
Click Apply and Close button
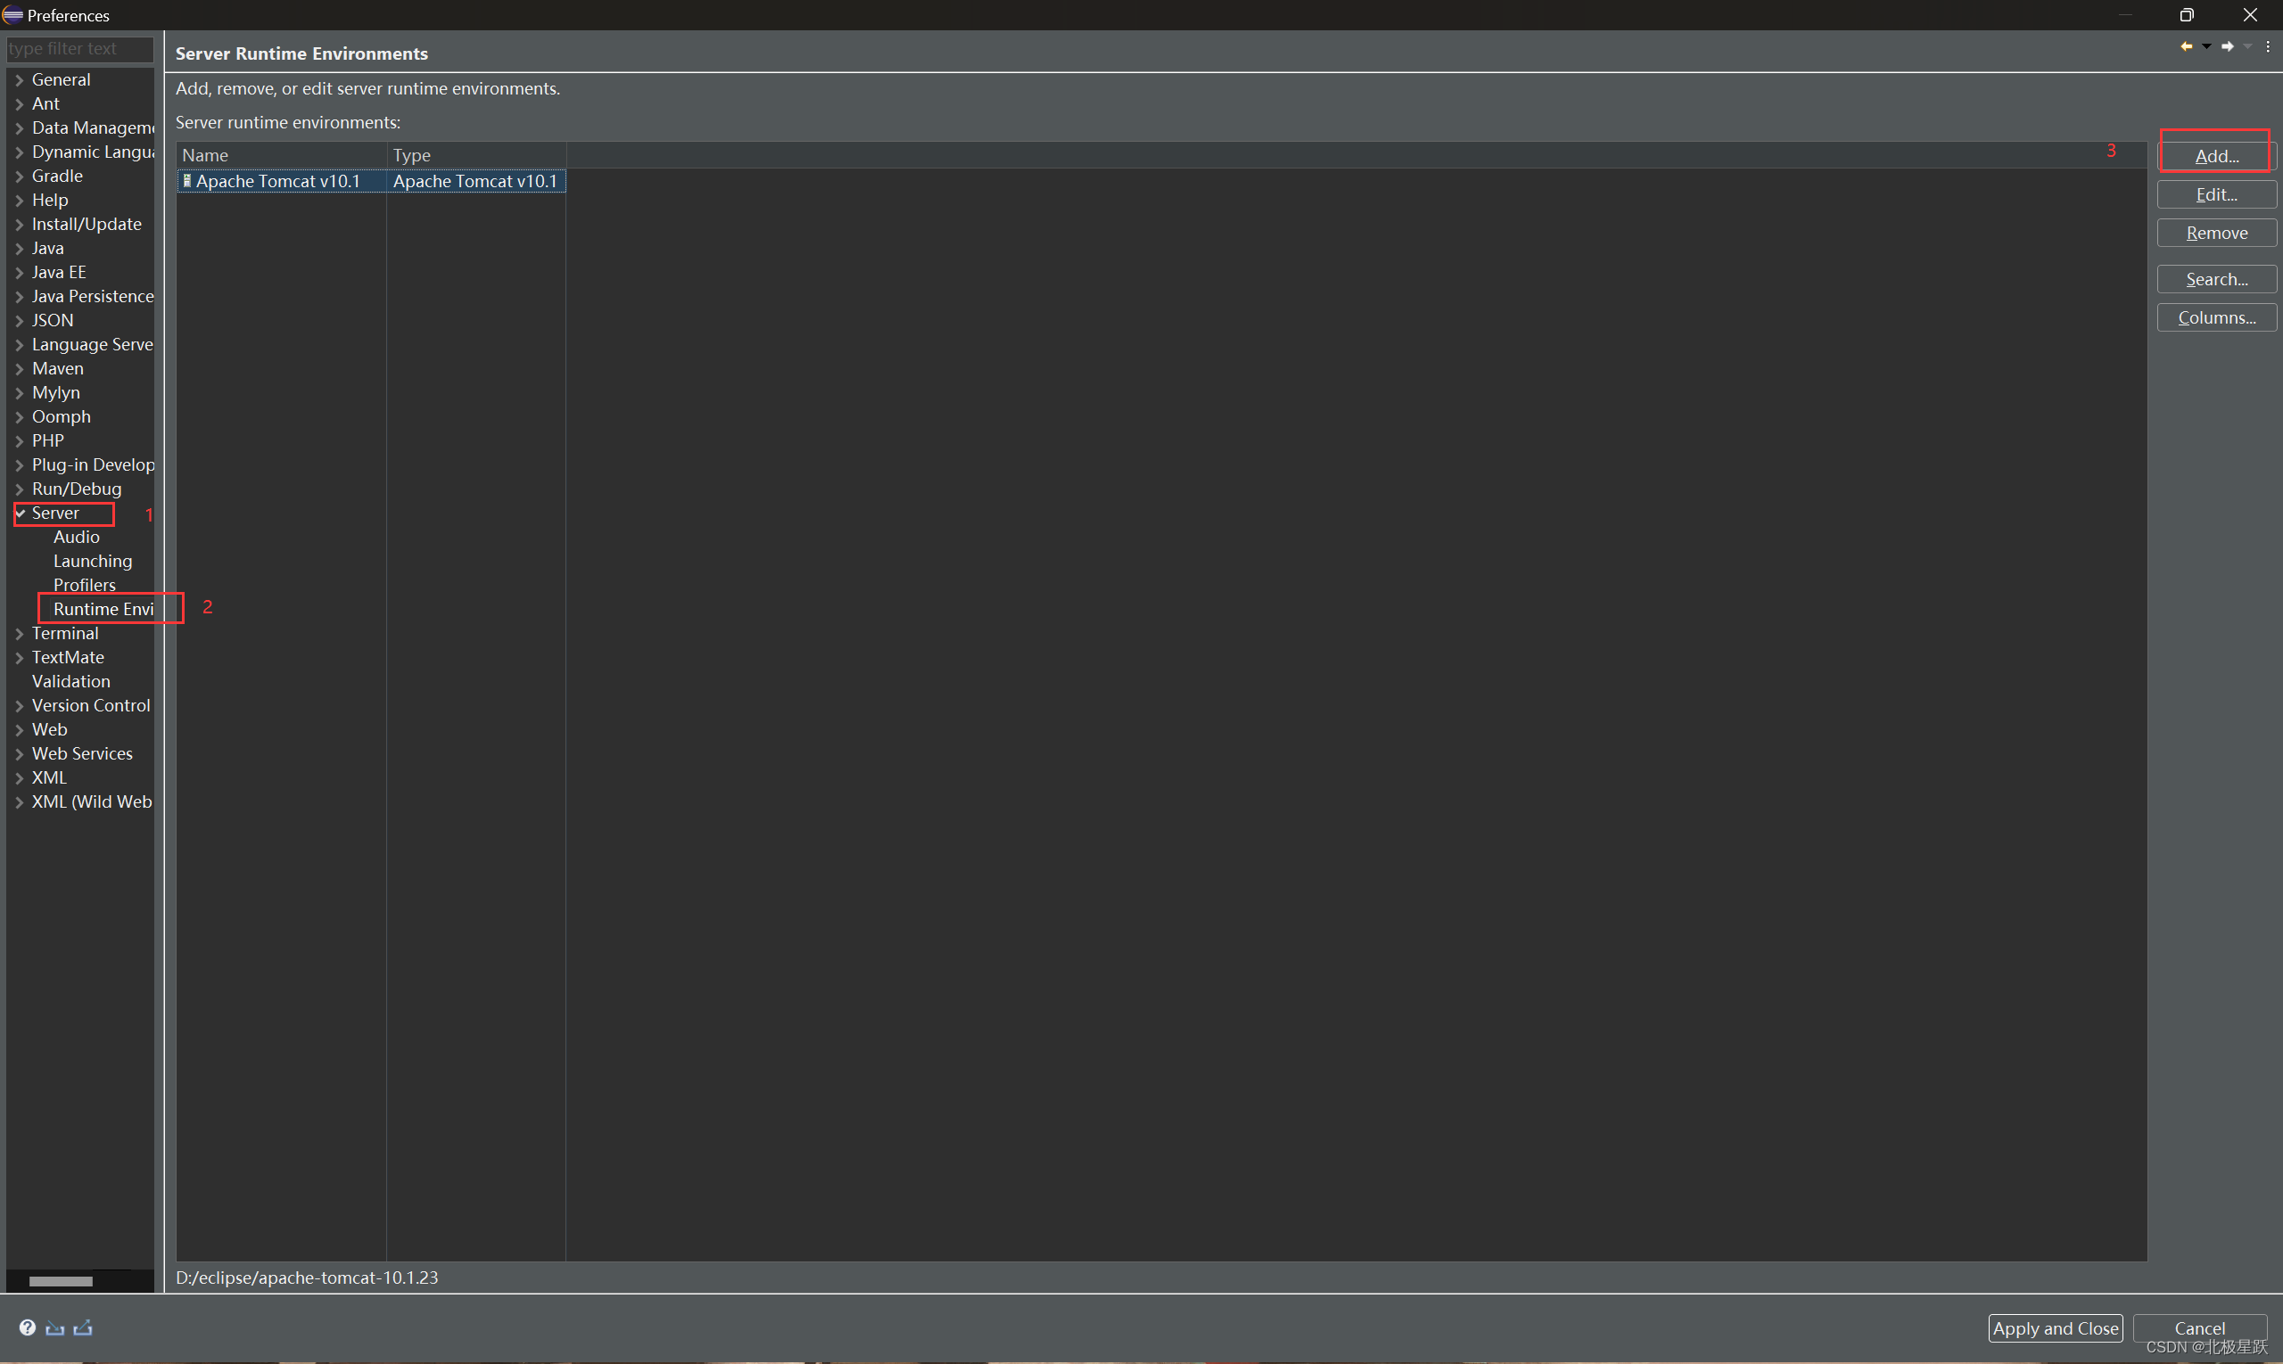tap(2055, 1328)
